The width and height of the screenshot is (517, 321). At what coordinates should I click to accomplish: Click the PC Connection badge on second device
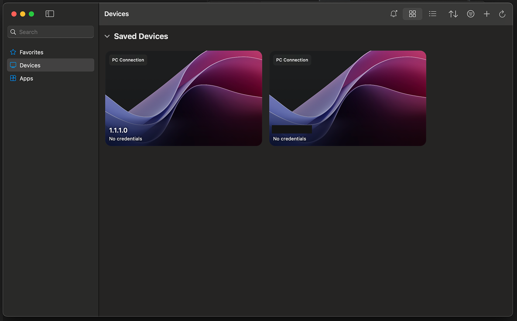(x=292, y=60)
